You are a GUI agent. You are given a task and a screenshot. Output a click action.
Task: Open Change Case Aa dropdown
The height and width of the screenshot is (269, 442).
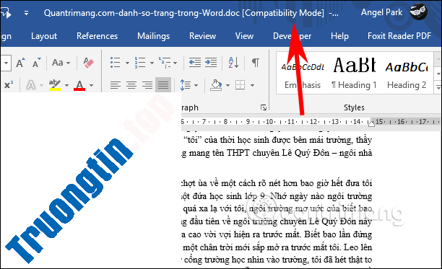point(61,63)
